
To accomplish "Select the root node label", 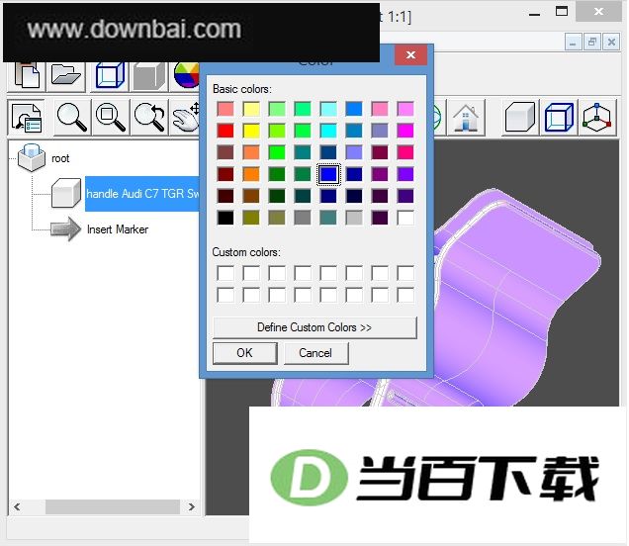I will point(60,158).
